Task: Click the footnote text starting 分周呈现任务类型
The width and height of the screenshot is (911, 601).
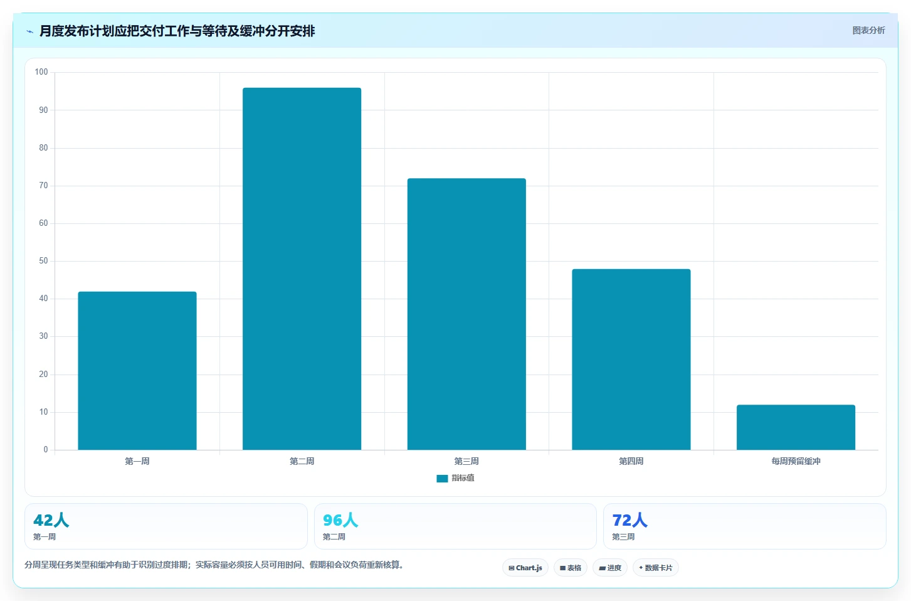Action: [x=216, y=565]
